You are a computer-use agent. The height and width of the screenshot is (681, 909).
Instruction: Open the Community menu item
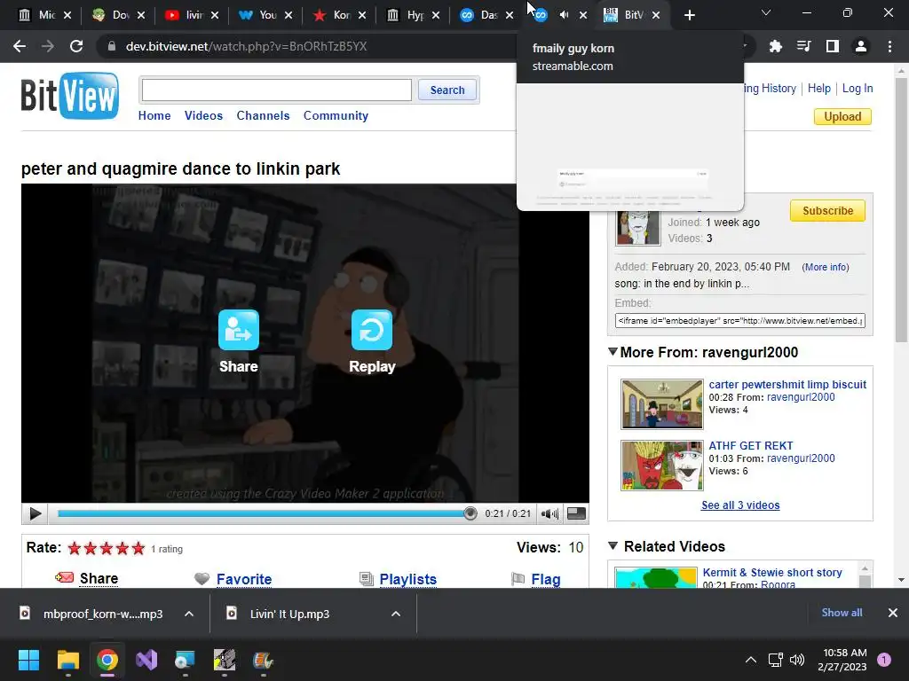(336, 115)
